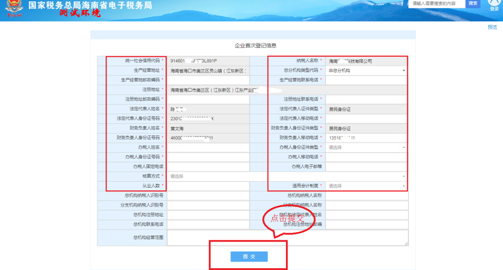
Task: Click 总机构注册地址 input field
Action: pyautogui.click(x=208, y=215)
